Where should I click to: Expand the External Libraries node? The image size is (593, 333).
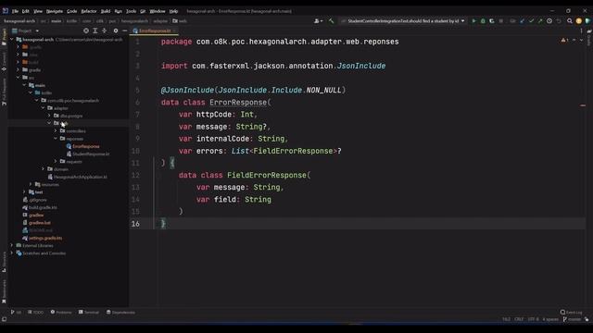click(12, 245)
